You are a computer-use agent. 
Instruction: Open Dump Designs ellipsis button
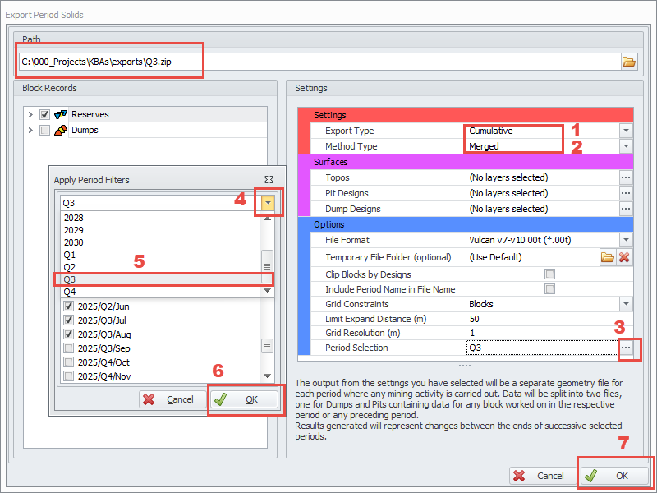click(x=626, y=209)
